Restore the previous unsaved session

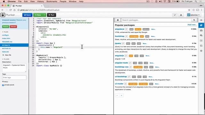click(6, 27)
